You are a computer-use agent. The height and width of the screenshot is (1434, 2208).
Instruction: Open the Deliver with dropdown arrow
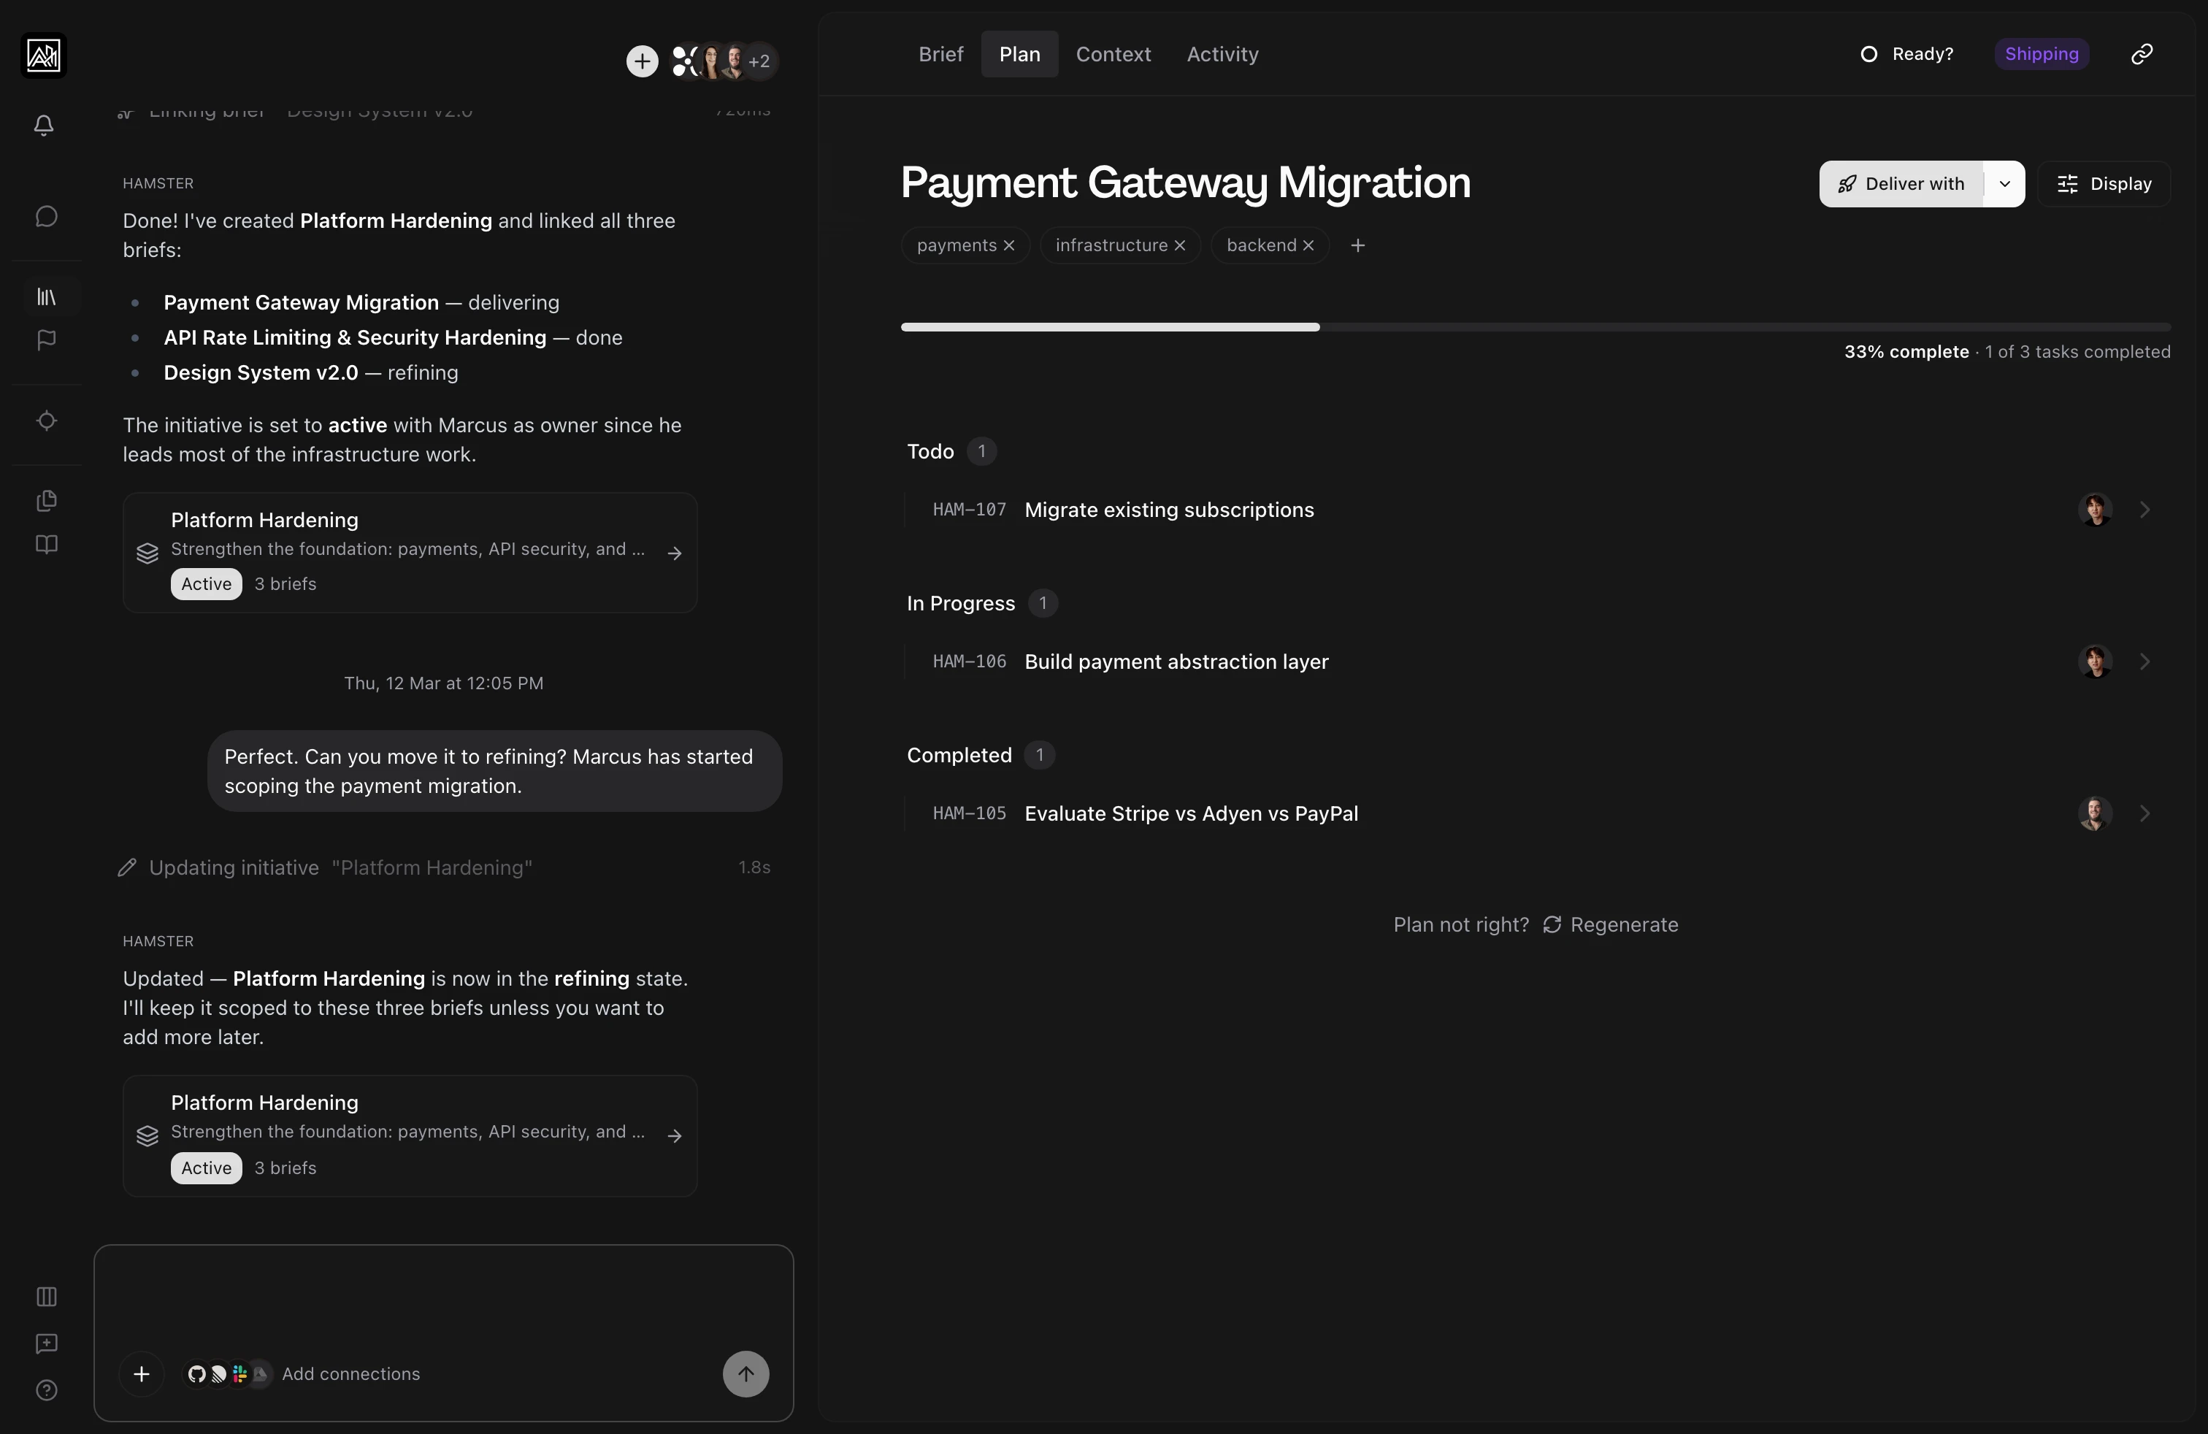[x=2004, y=184]
